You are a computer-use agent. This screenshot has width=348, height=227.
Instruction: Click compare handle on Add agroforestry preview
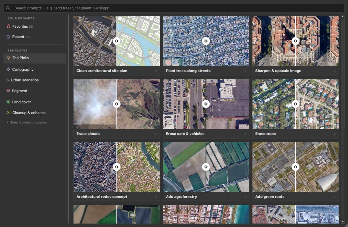[x=206, y=167]
